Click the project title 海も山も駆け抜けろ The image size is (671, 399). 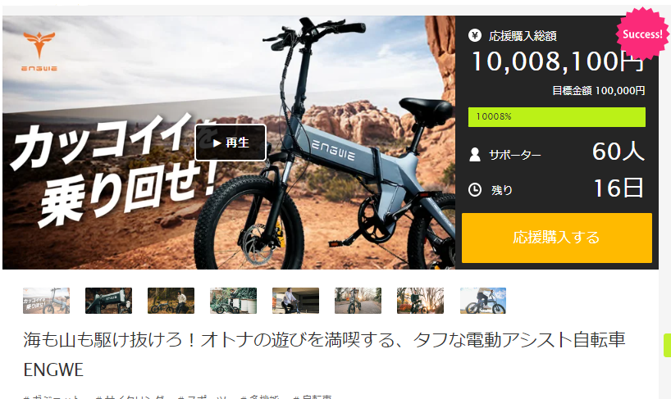pos(324,355)
